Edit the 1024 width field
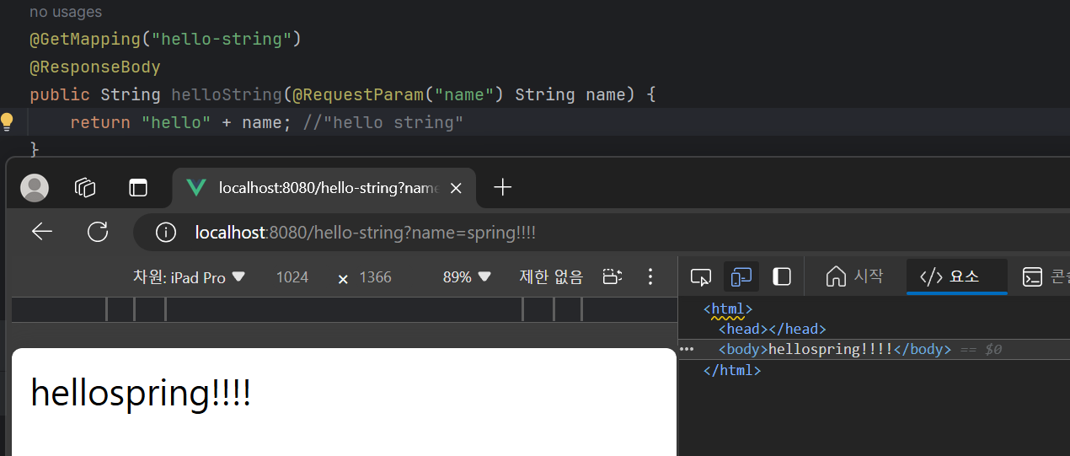1070x456 pixels. click(x=292, y=276)
